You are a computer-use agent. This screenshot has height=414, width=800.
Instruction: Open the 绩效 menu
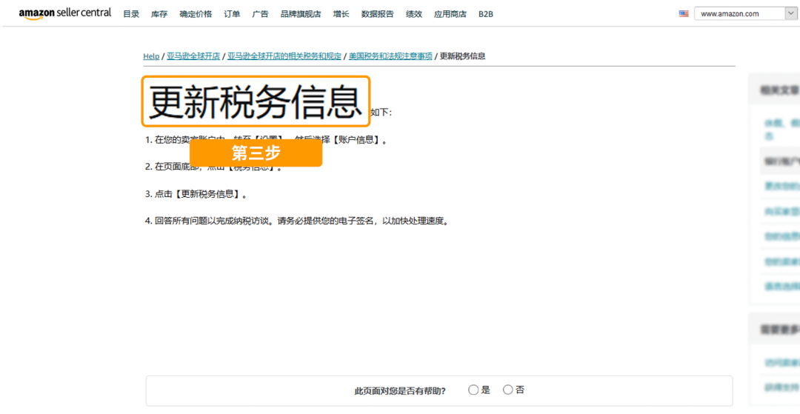click(414, 14)
